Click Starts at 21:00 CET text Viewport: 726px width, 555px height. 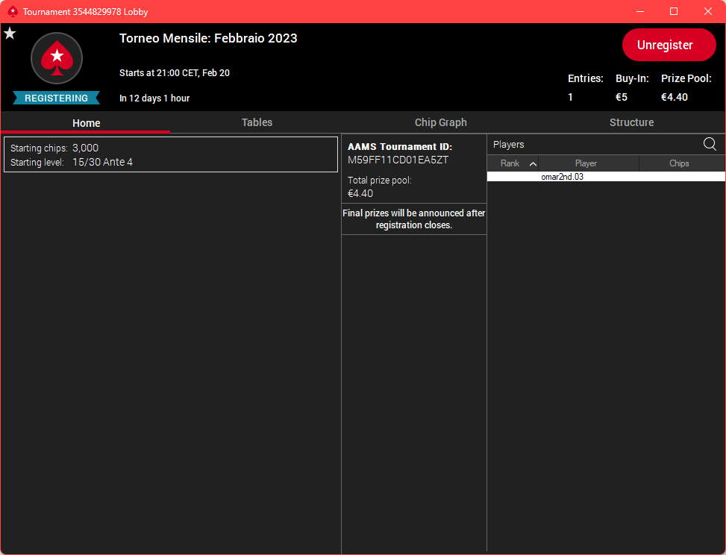175,72
